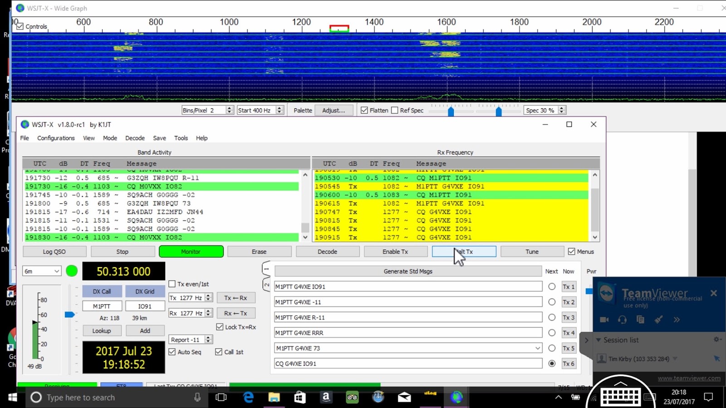Image resolution: width=726 pixels, height=408 pixels.
Task: Click the Band Activity vertical scrollbar
Action: [x=305, y=206]
